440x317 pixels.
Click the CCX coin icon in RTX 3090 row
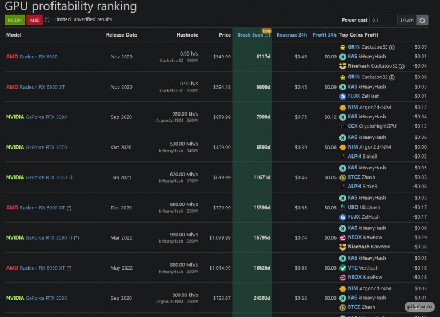tap(342, 126)
